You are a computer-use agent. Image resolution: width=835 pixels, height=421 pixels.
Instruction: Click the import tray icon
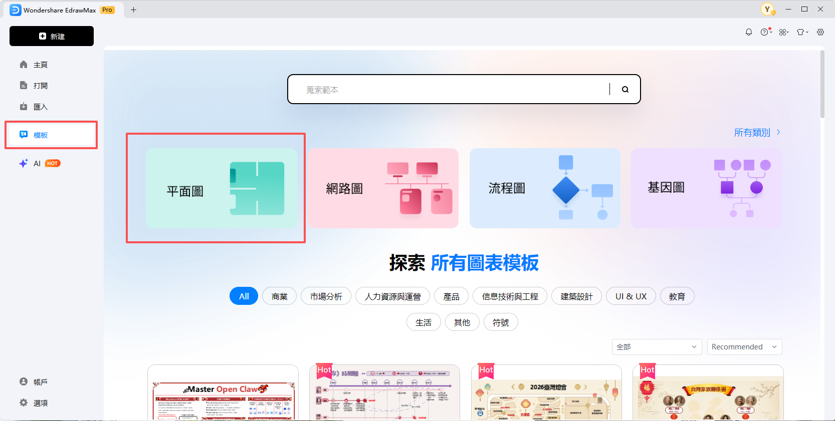tap(24, 107)
